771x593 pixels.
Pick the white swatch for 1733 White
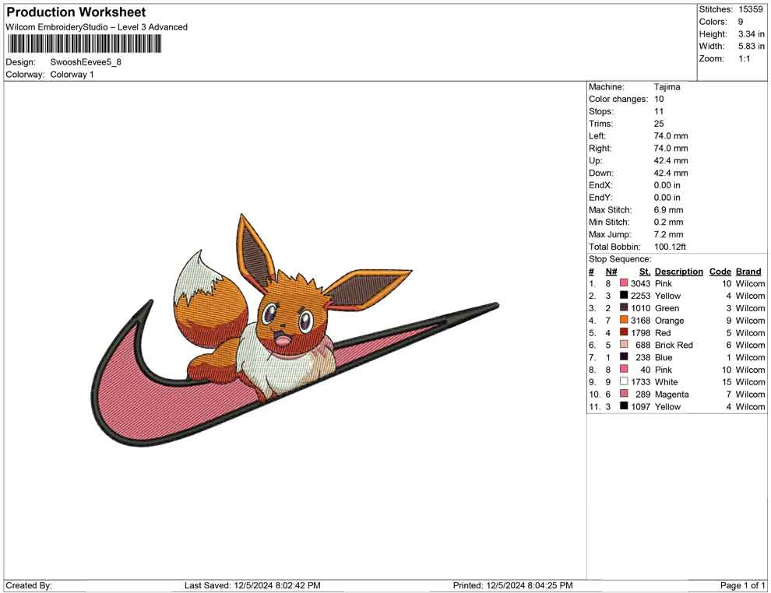[624, 381]
